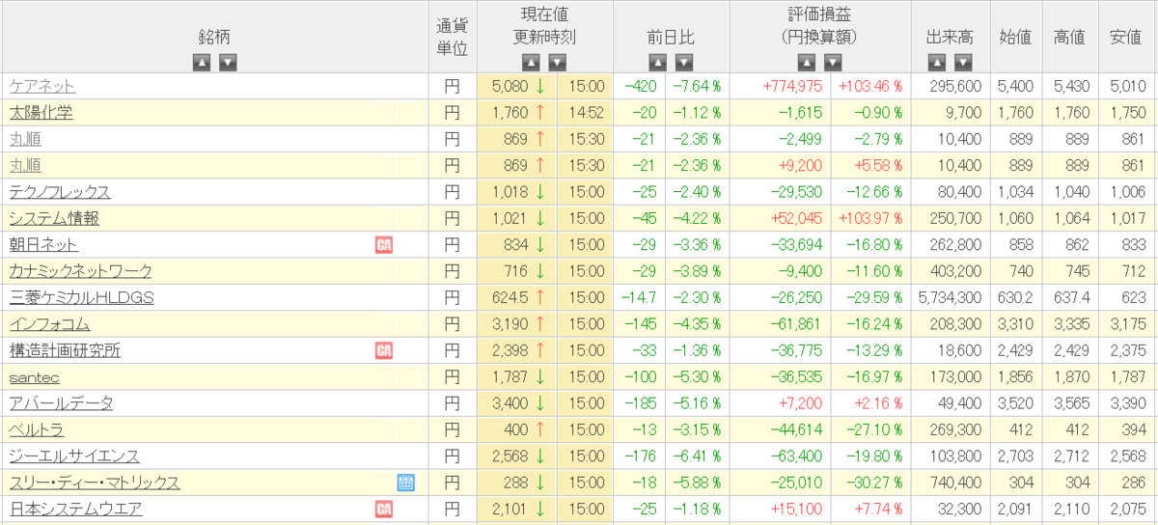
Task: Click the CA badge on 朝日ネット row
Action: click(384, 245)
